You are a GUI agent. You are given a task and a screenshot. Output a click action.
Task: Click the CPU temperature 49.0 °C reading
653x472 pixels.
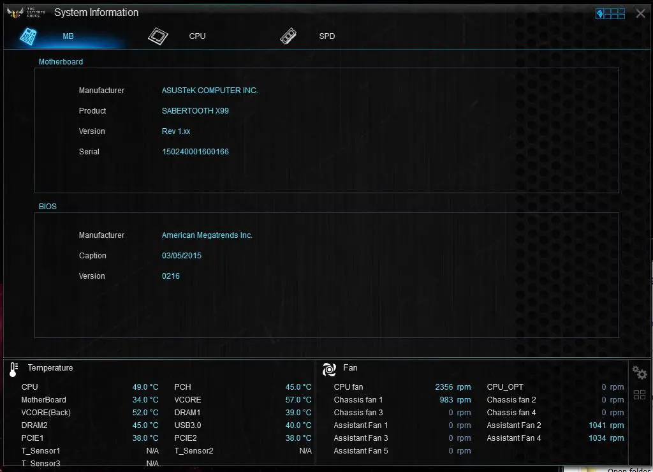coord(145,387)
